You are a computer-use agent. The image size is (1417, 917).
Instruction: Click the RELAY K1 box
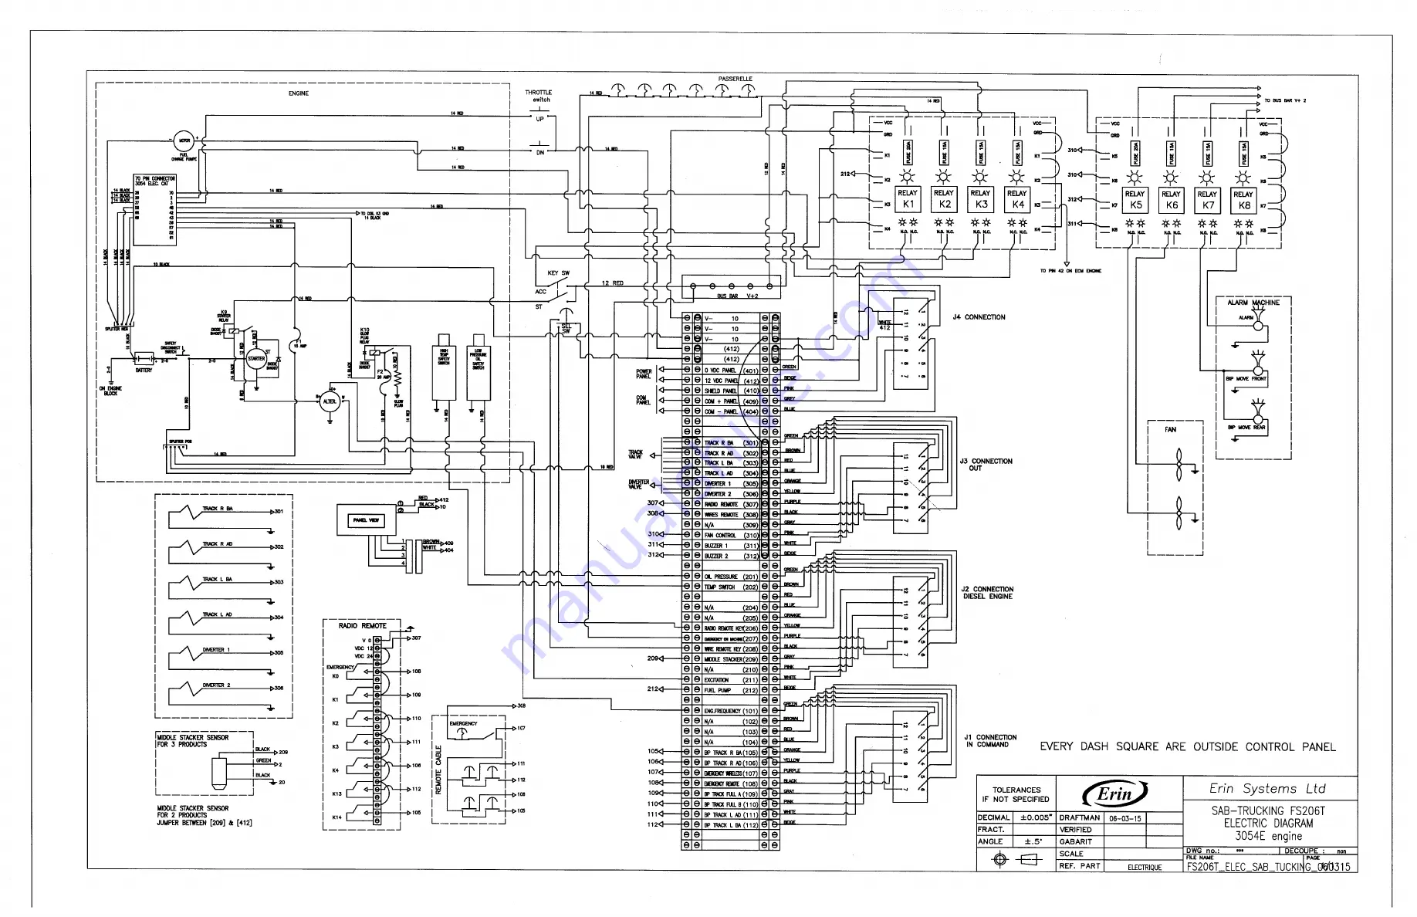908,199
